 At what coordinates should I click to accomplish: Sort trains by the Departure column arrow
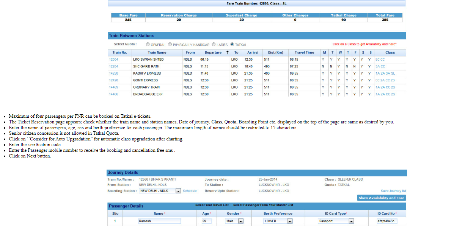pos(227,53)
